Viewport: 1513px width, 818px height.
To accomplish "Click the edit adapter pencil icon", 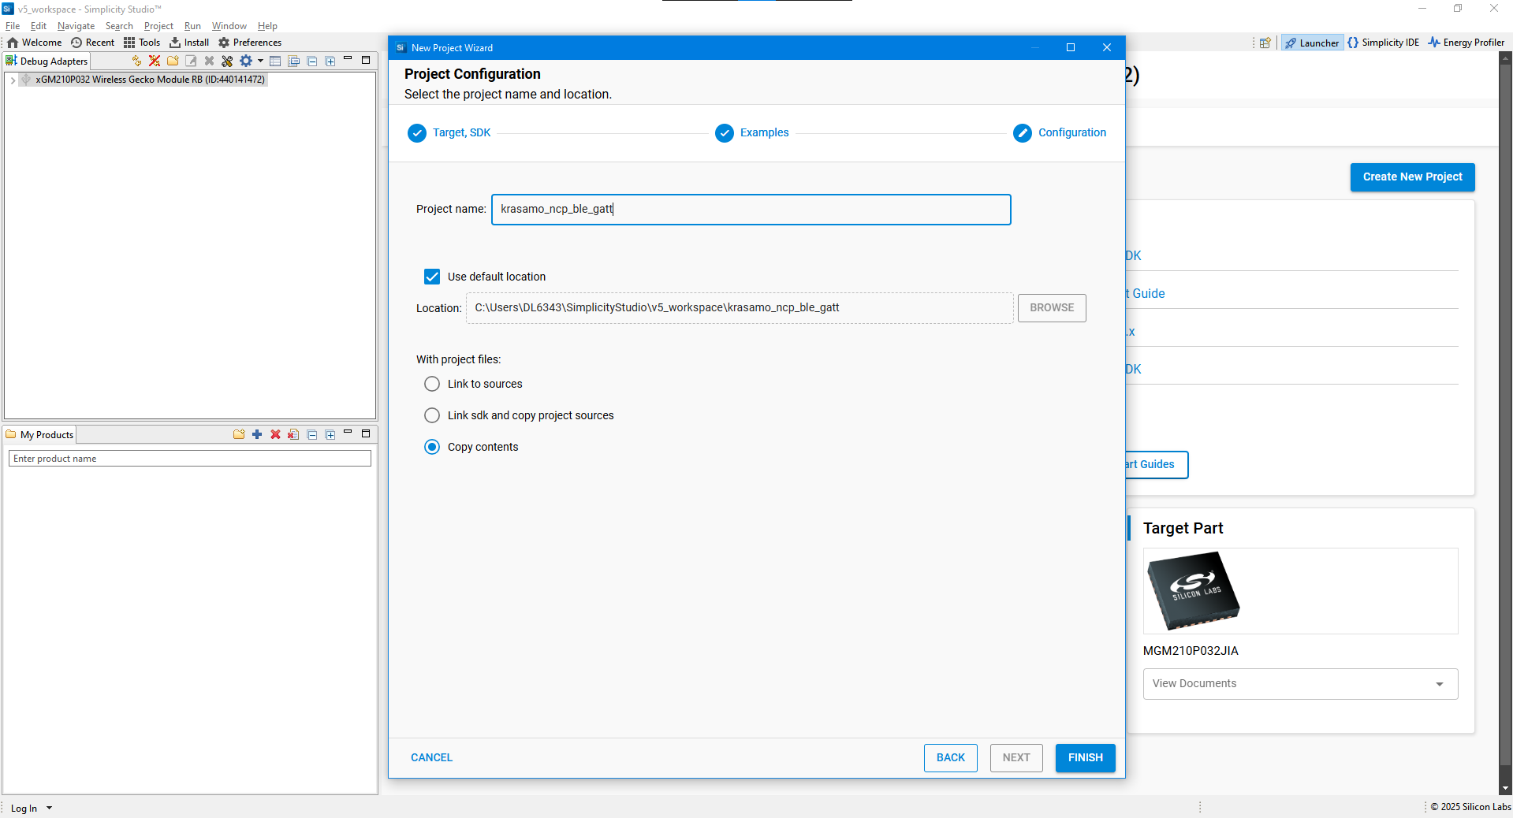I will coord(191,61).
